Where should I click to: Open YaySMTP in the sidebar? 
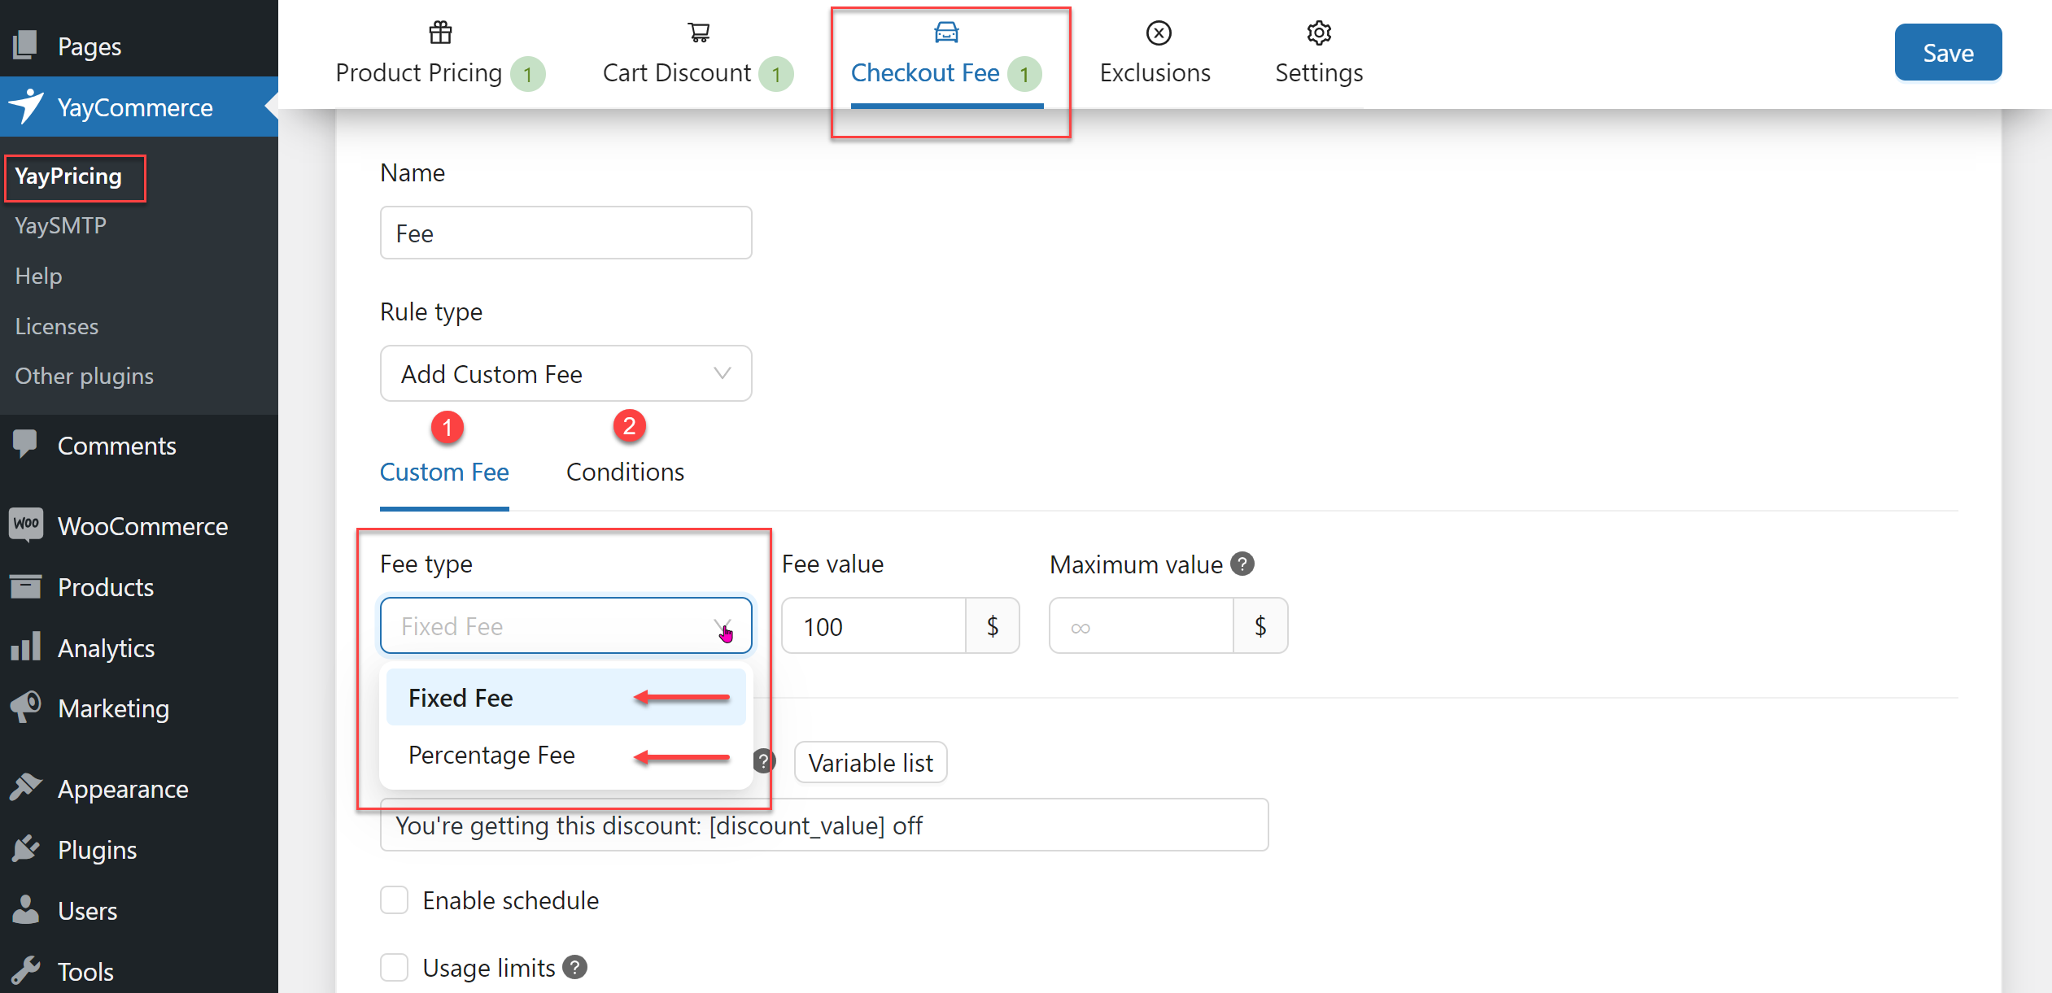pos(60,225)
